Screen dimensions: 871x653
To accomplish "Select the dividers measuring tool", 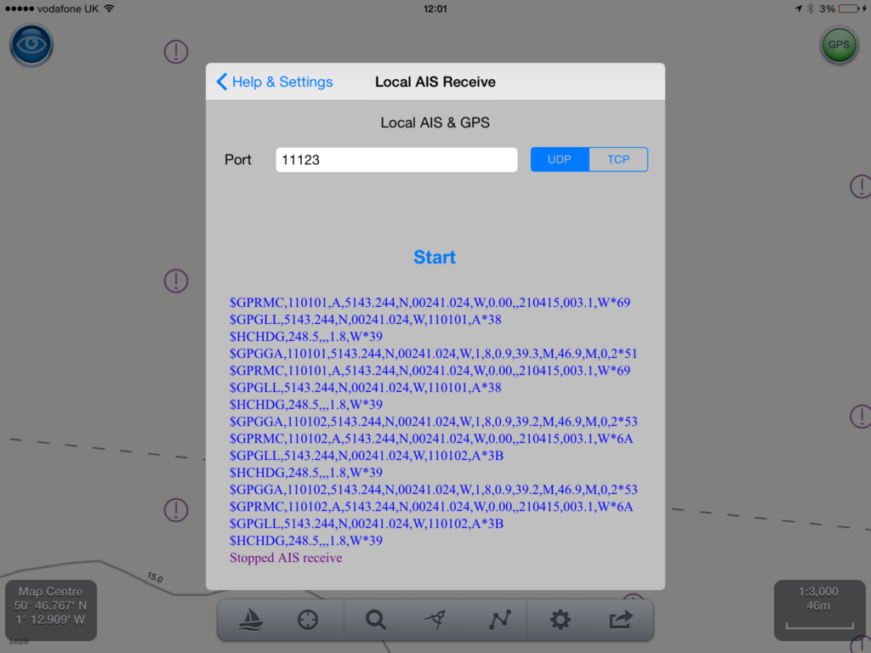I will (436, 620).
